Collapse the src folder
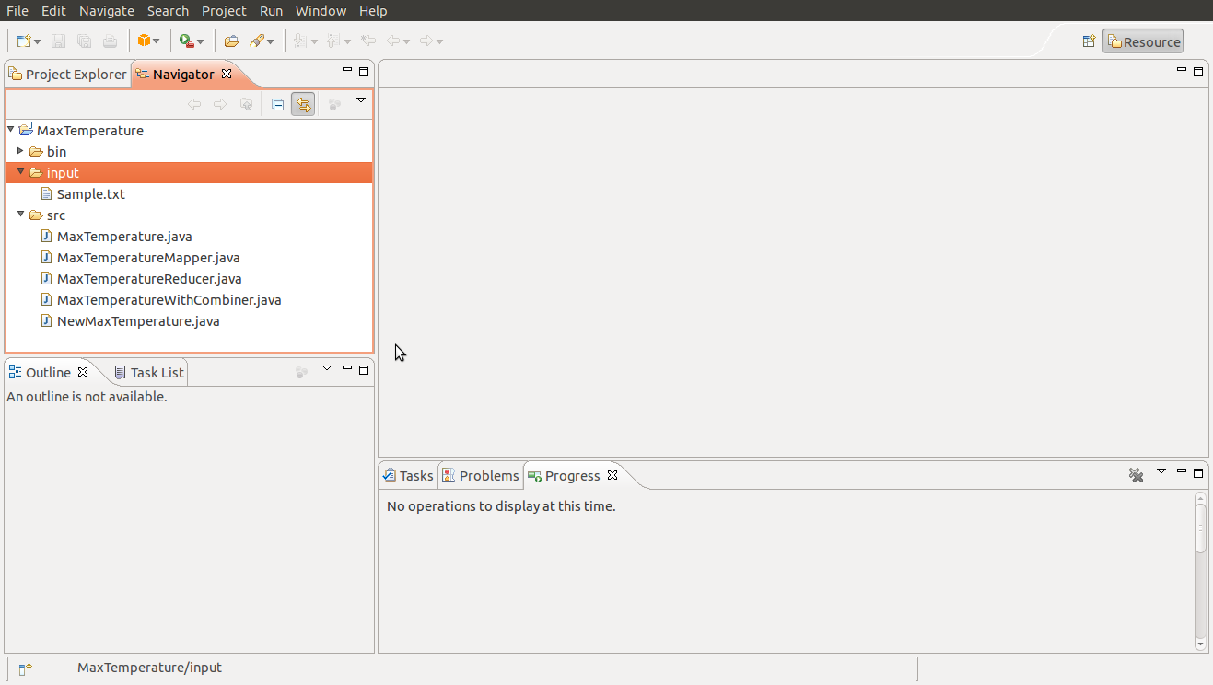This screenshot has width=1213, height=685. pos(20,215)
